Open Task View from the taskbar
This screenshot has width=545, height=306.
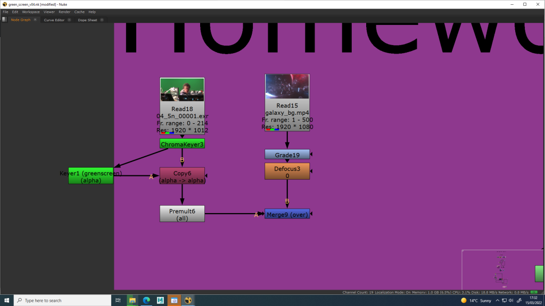tap(118, 301)
